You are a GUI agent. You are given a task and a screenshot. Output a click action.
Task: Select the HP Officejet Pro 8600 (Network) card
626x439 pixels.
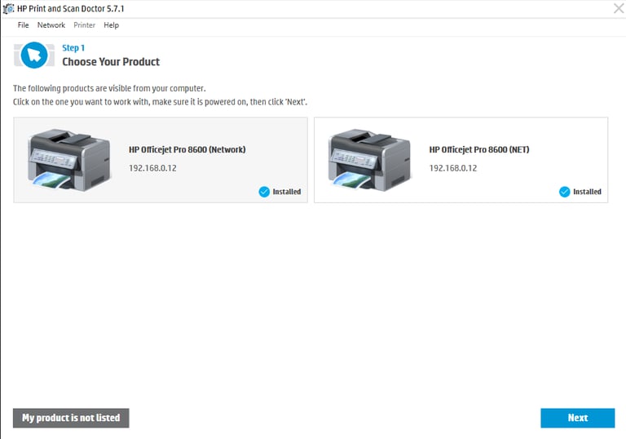coord(161,160)
